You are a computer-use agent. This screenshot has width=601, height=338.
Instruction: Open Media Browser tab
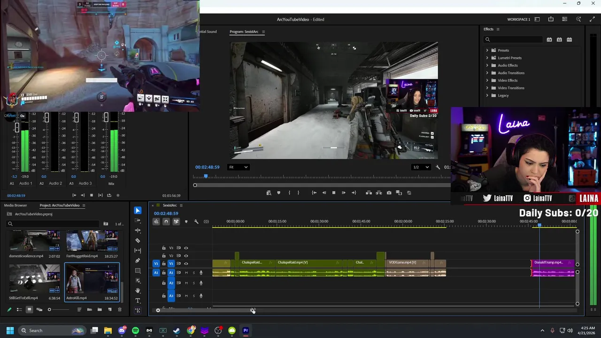(15, 205)
